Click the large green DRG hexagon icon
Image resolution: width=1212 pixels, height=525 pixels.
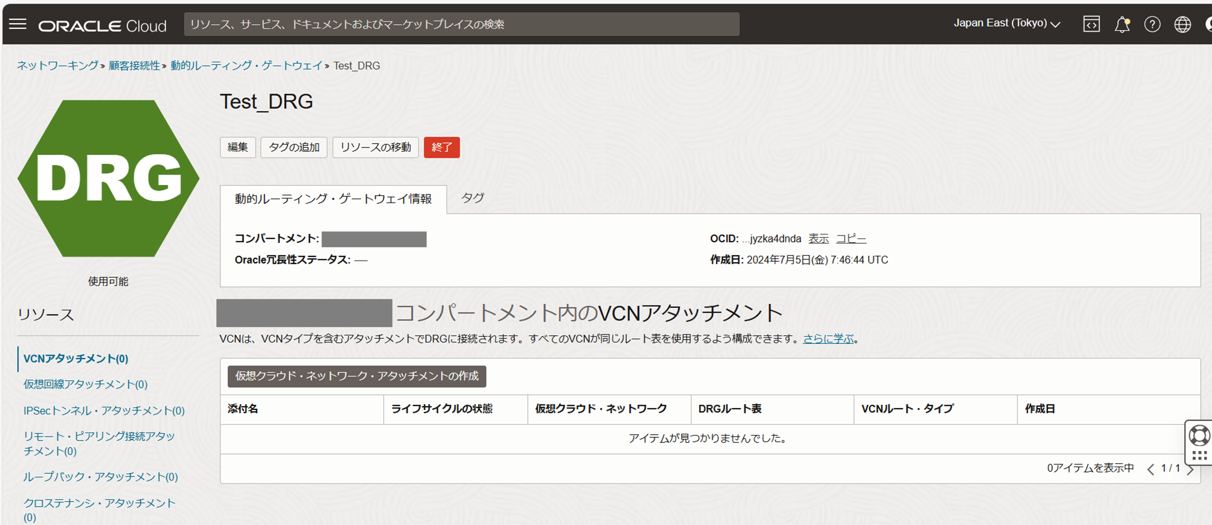click(108, 179)
